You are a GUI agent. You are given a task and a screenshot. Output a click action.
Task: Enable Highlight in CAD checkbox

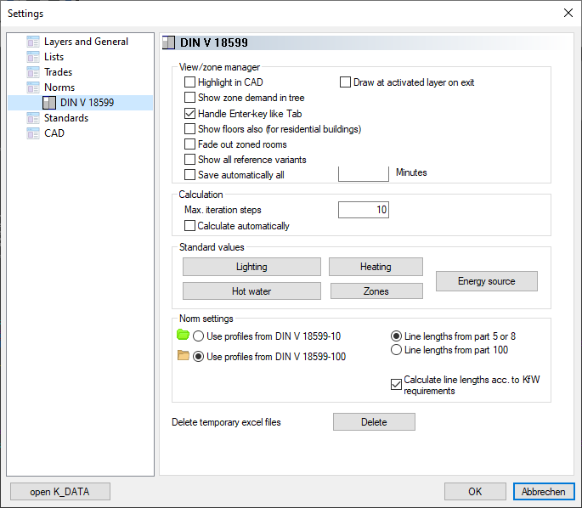point(189,82)
